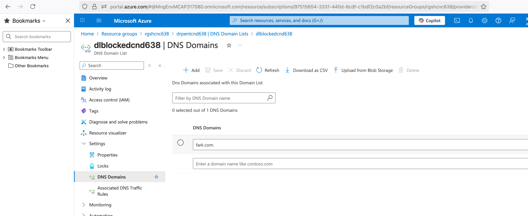
Task: Open Associated DNS Traffic Rules
Action: click(120, 191)
